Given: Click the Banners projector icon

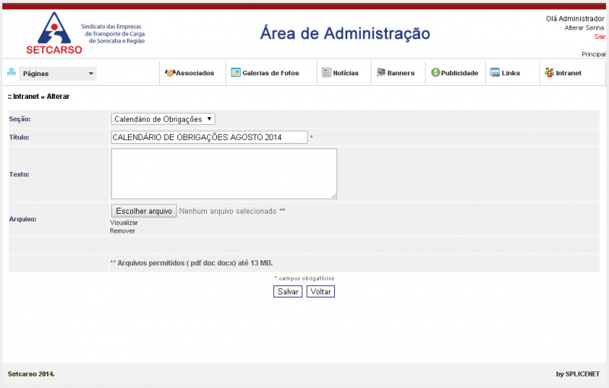Looking at the screenshot, I should (381, 72).
